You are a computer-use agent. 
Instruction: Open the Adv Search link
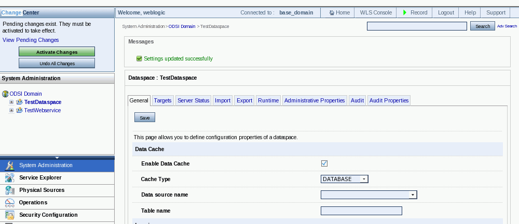tap(507, 26)
